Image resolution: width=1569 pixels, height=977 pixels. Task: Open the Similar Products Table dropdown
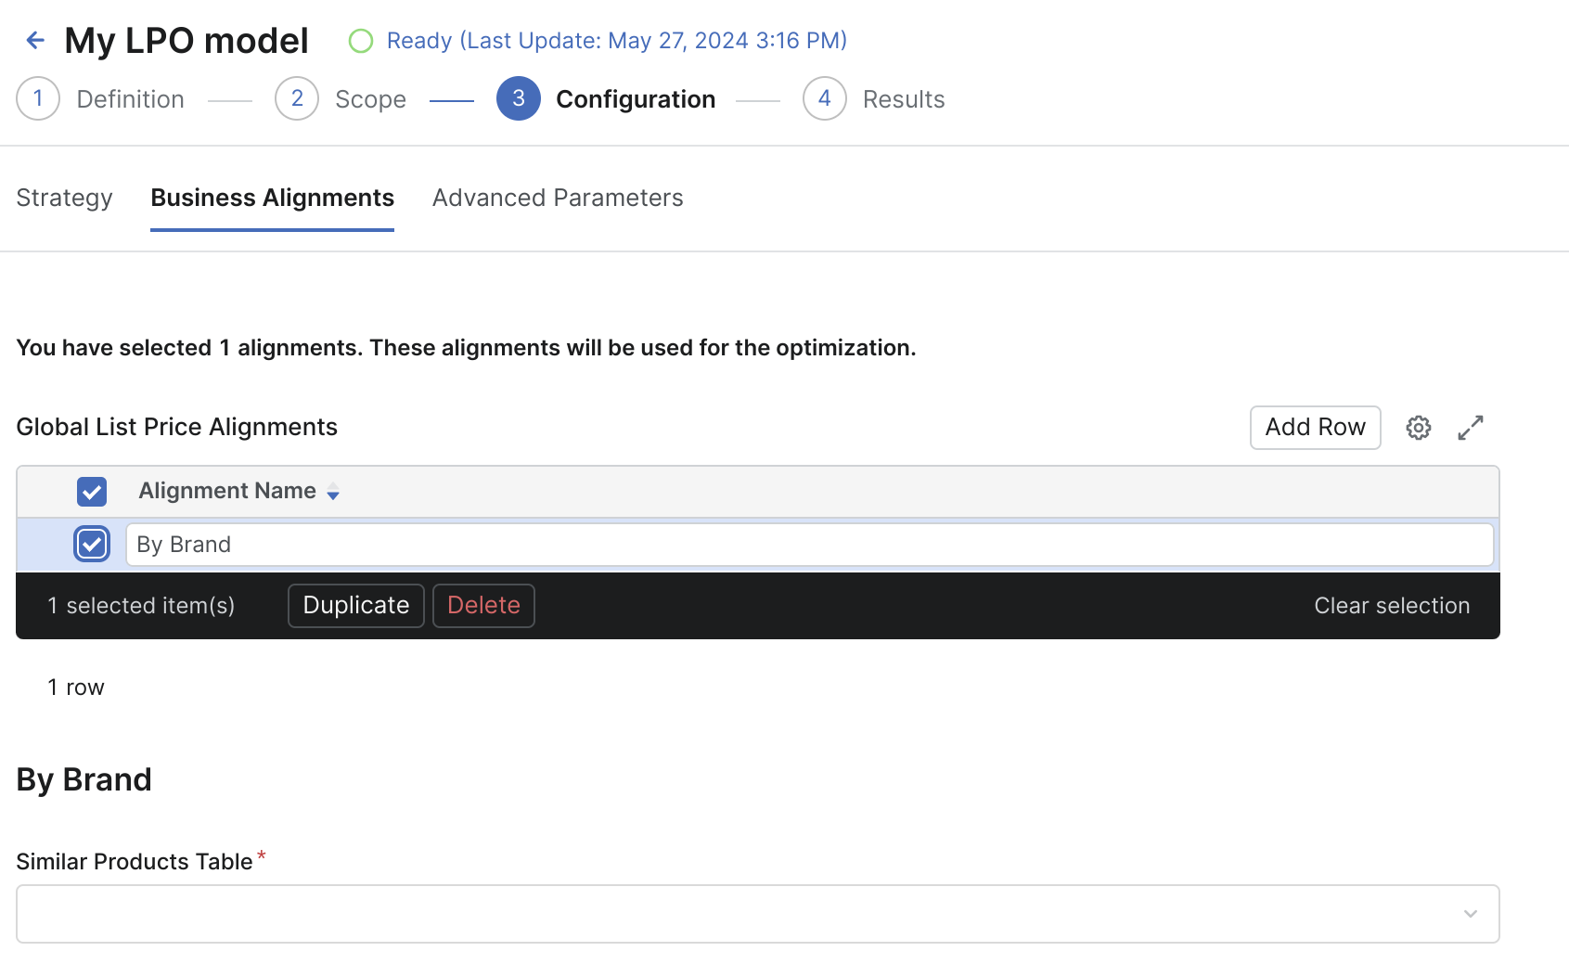[x=742, y=914]
